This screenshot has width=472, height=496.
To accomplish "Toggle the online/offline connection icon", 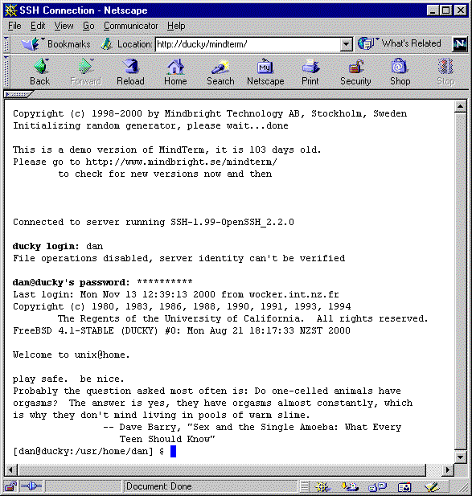I will coord(31,486).
